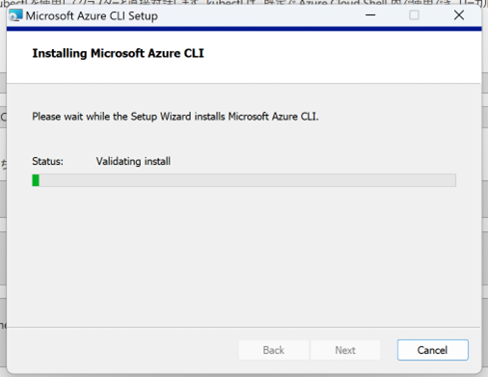Click the installation progress bar
The height and width of the screenshot is (377, 488).
[244, 180]
